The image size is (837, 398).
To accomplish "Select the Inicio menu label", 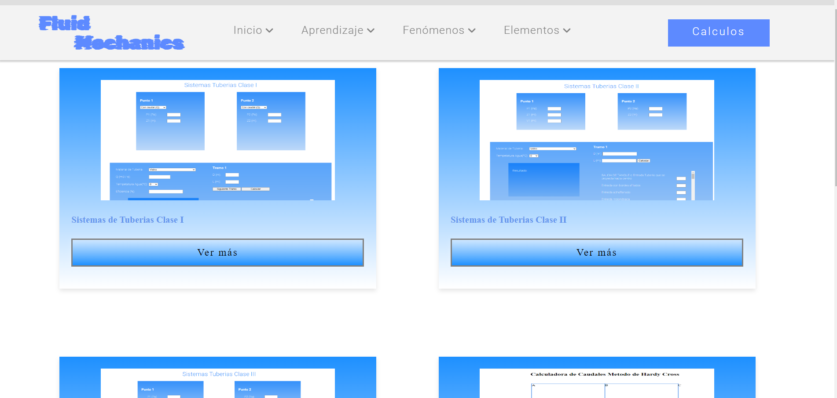I will (x=247, y=30).
